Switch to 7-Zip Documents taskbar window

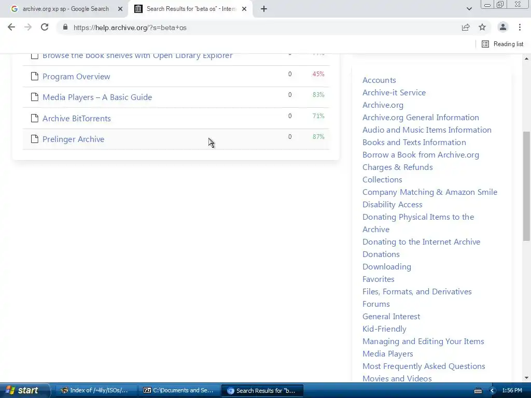tap(179, 390)
